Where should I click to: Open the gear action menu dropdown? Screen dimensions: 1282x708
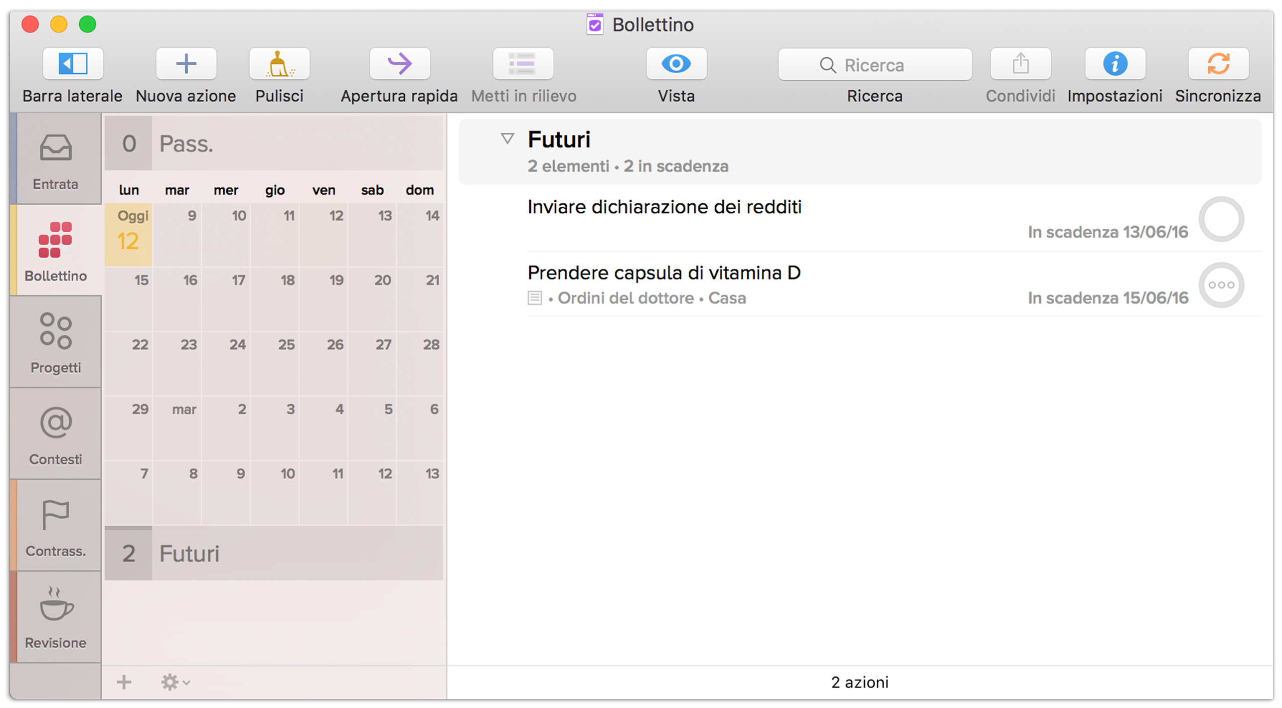[x=174, y=682]
